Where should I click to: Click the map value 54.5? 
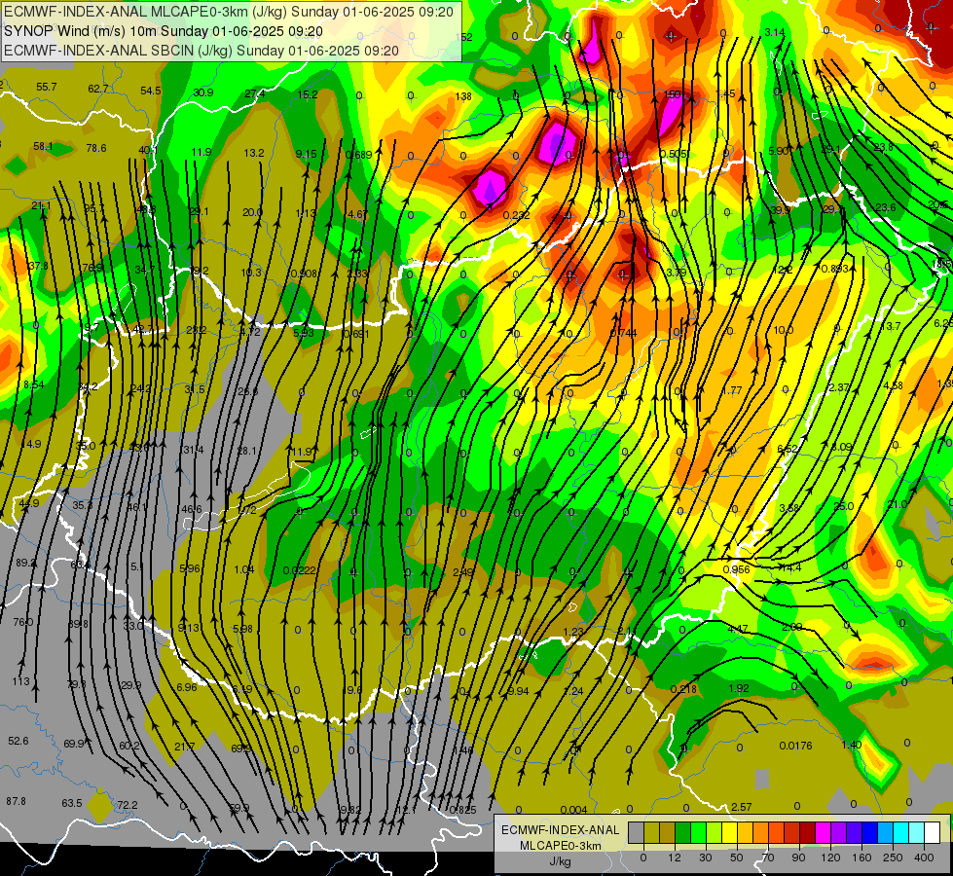(151, 91)
